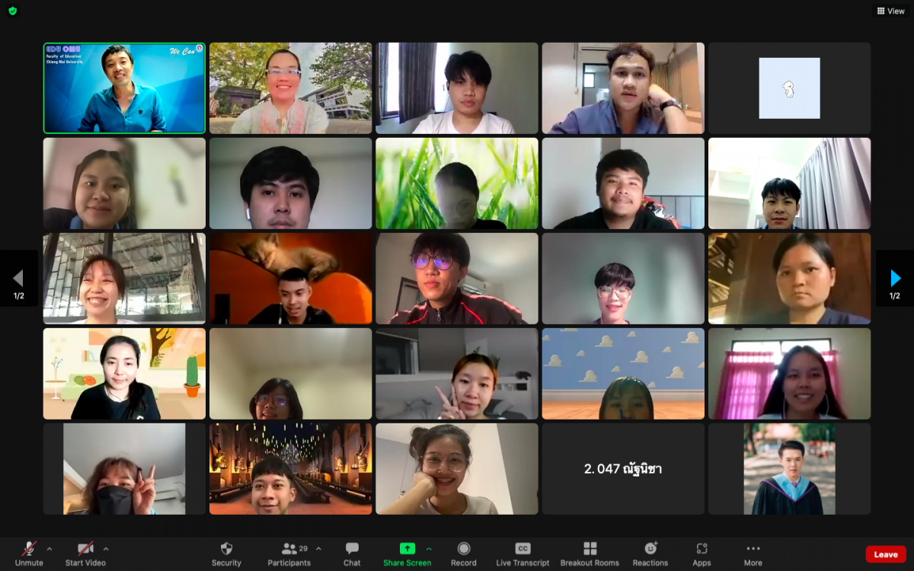The image size is (914, 571).
Task: Expand the arrow next to Share Screen
Action: coord(429,548)
